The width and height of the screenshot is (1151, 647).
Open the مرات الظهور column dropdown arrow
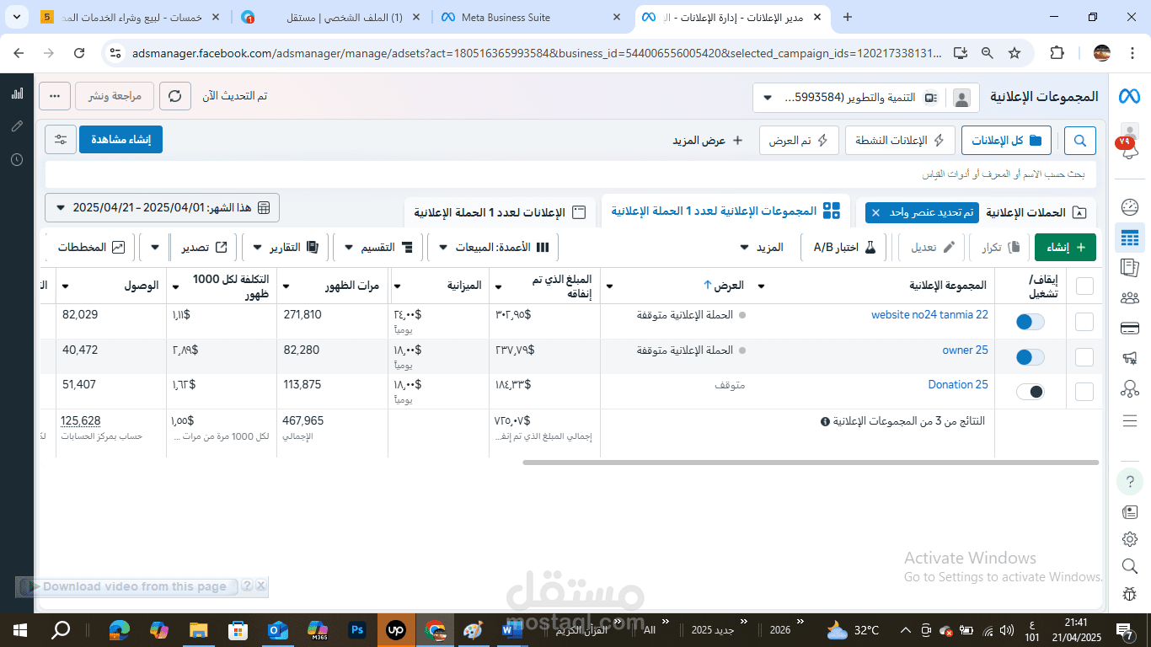click(286, 286)
